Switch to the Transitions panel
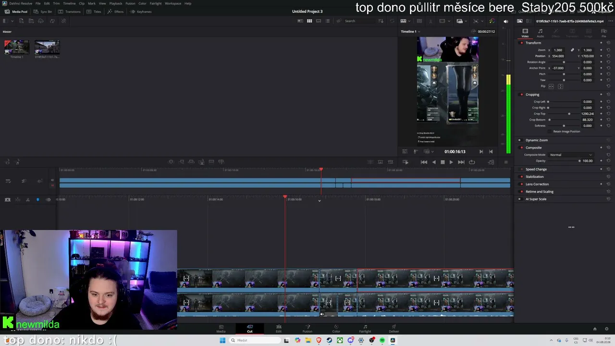 tap(70, 12)
